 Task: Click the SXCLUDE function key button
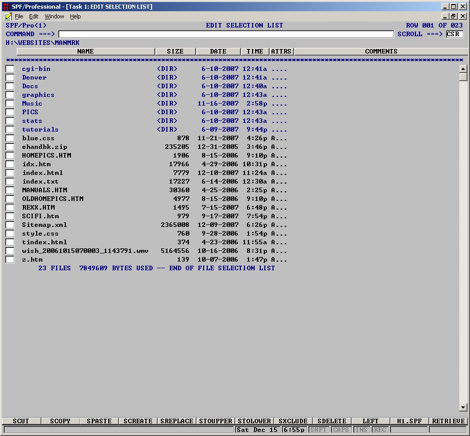pyautogui.click(x=293, y=421)
